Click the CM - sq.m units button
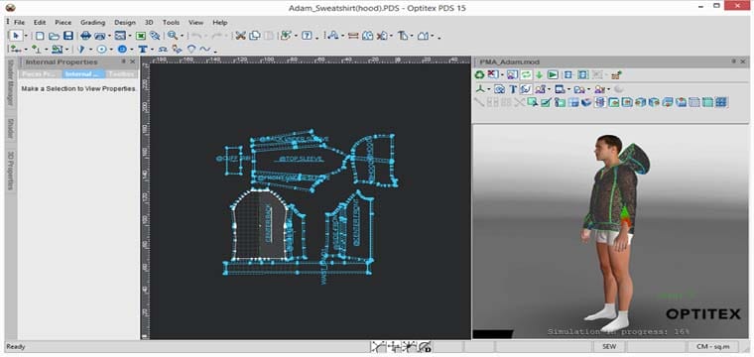Viewport: 754px width, 357px height. click(x=712, y=346)
